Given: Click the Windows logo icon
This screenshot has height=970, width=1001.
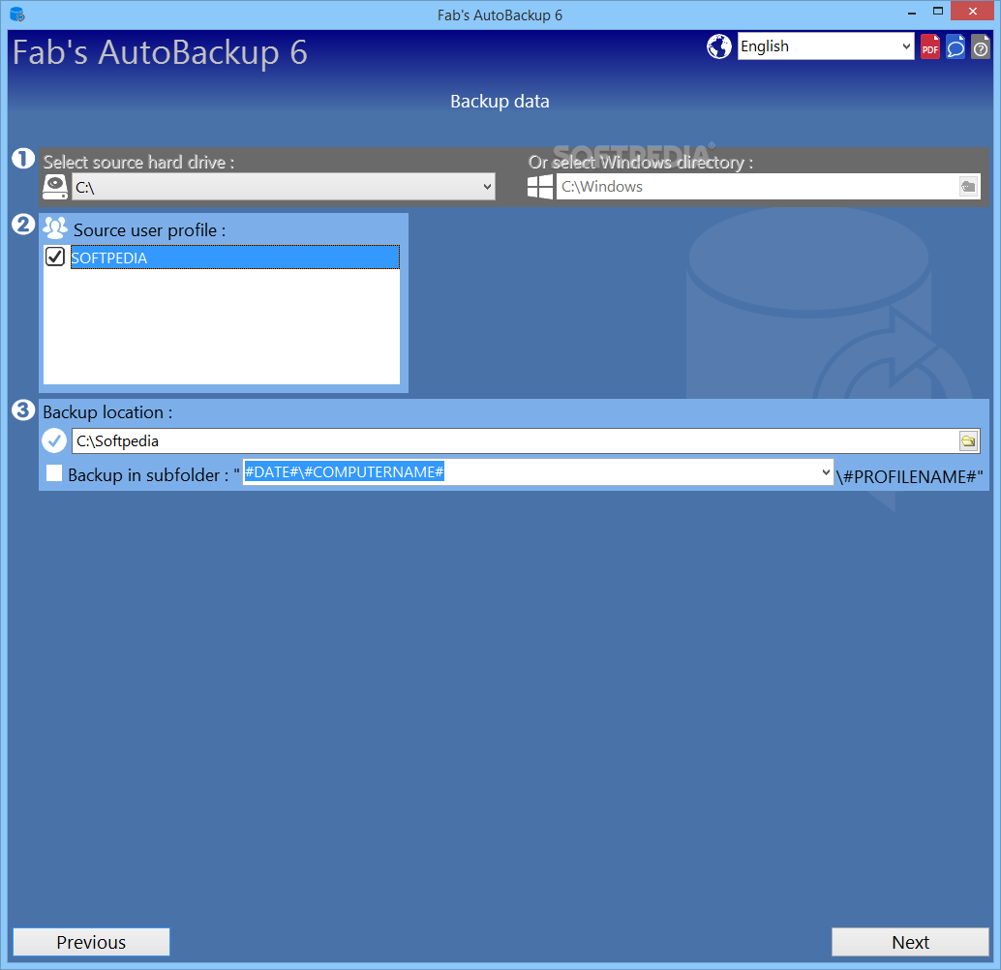Looking at the screenshot, I should click(540, 187).
